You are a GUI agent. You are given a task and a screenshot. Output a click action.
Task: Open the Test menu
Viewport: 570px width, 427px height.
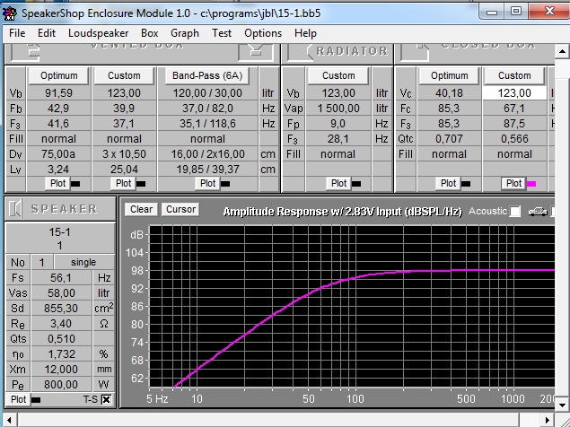[x=222, y=33]
